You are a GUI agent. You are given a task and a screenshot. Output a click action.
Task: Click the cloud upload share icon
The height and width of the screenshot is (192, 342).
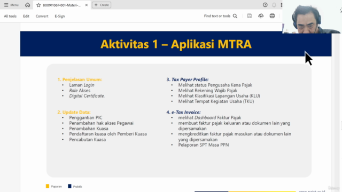tap(261, 16)
